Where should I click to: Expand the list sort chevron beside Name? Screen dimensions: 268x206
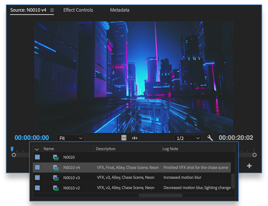tap(37, 149)
